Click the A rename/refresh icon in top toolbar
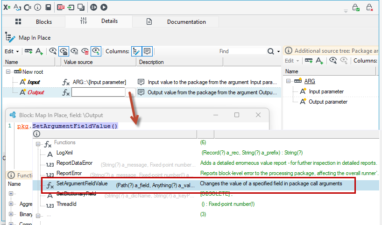The height and width of the screenshot is (225, 382). point(17,7)
